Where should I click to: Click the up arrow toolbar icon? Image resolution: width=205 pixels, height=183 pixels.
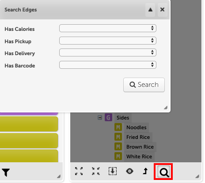(x=145, y=171)
